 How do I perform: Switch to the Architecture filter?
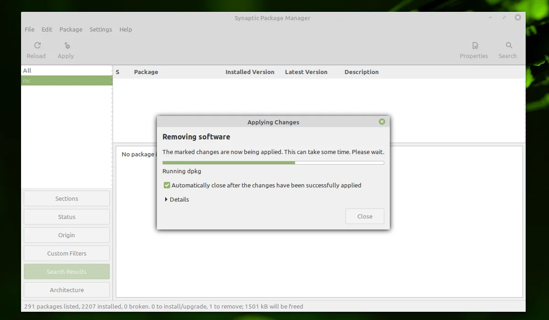pos(67,290)
